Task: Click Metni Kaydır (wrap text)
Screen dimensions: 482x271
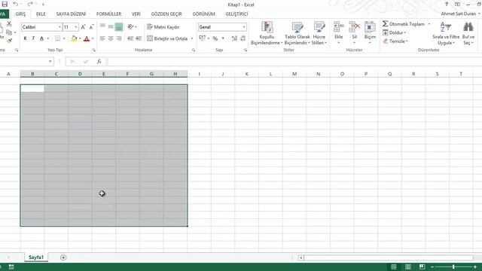Action: 163,27
